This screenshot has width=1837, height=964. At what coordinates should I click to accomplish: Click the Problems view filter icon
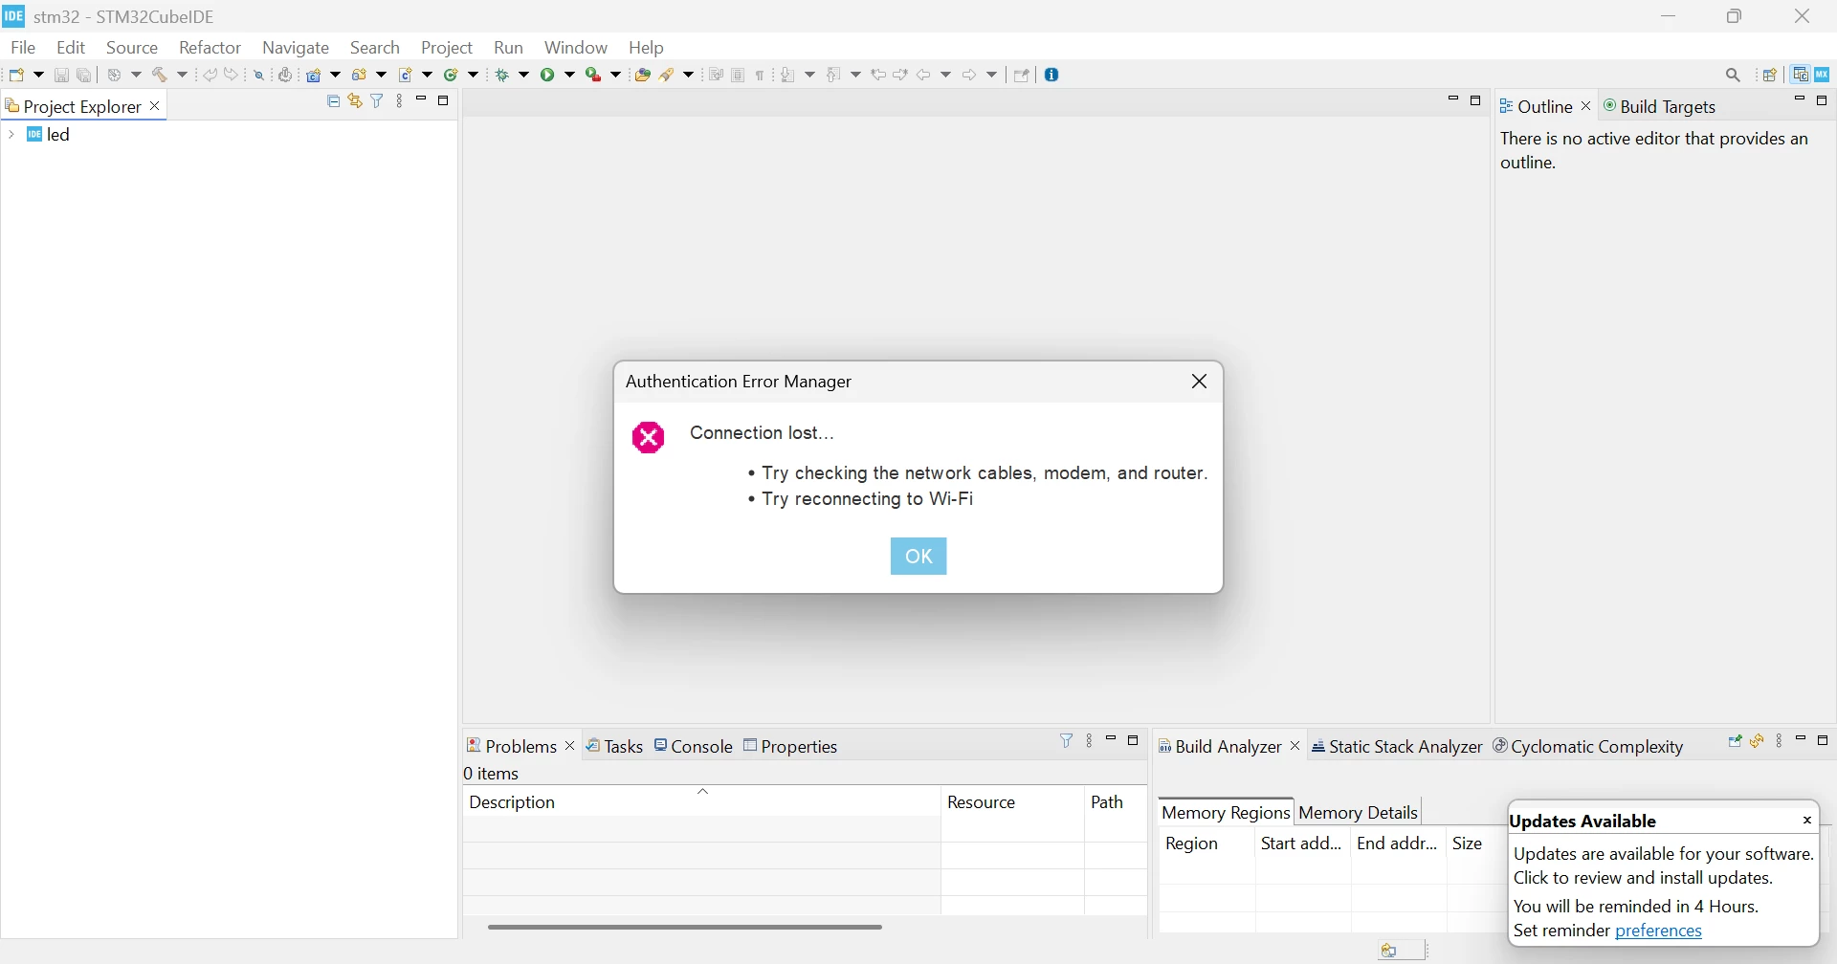pos(1068,740)
